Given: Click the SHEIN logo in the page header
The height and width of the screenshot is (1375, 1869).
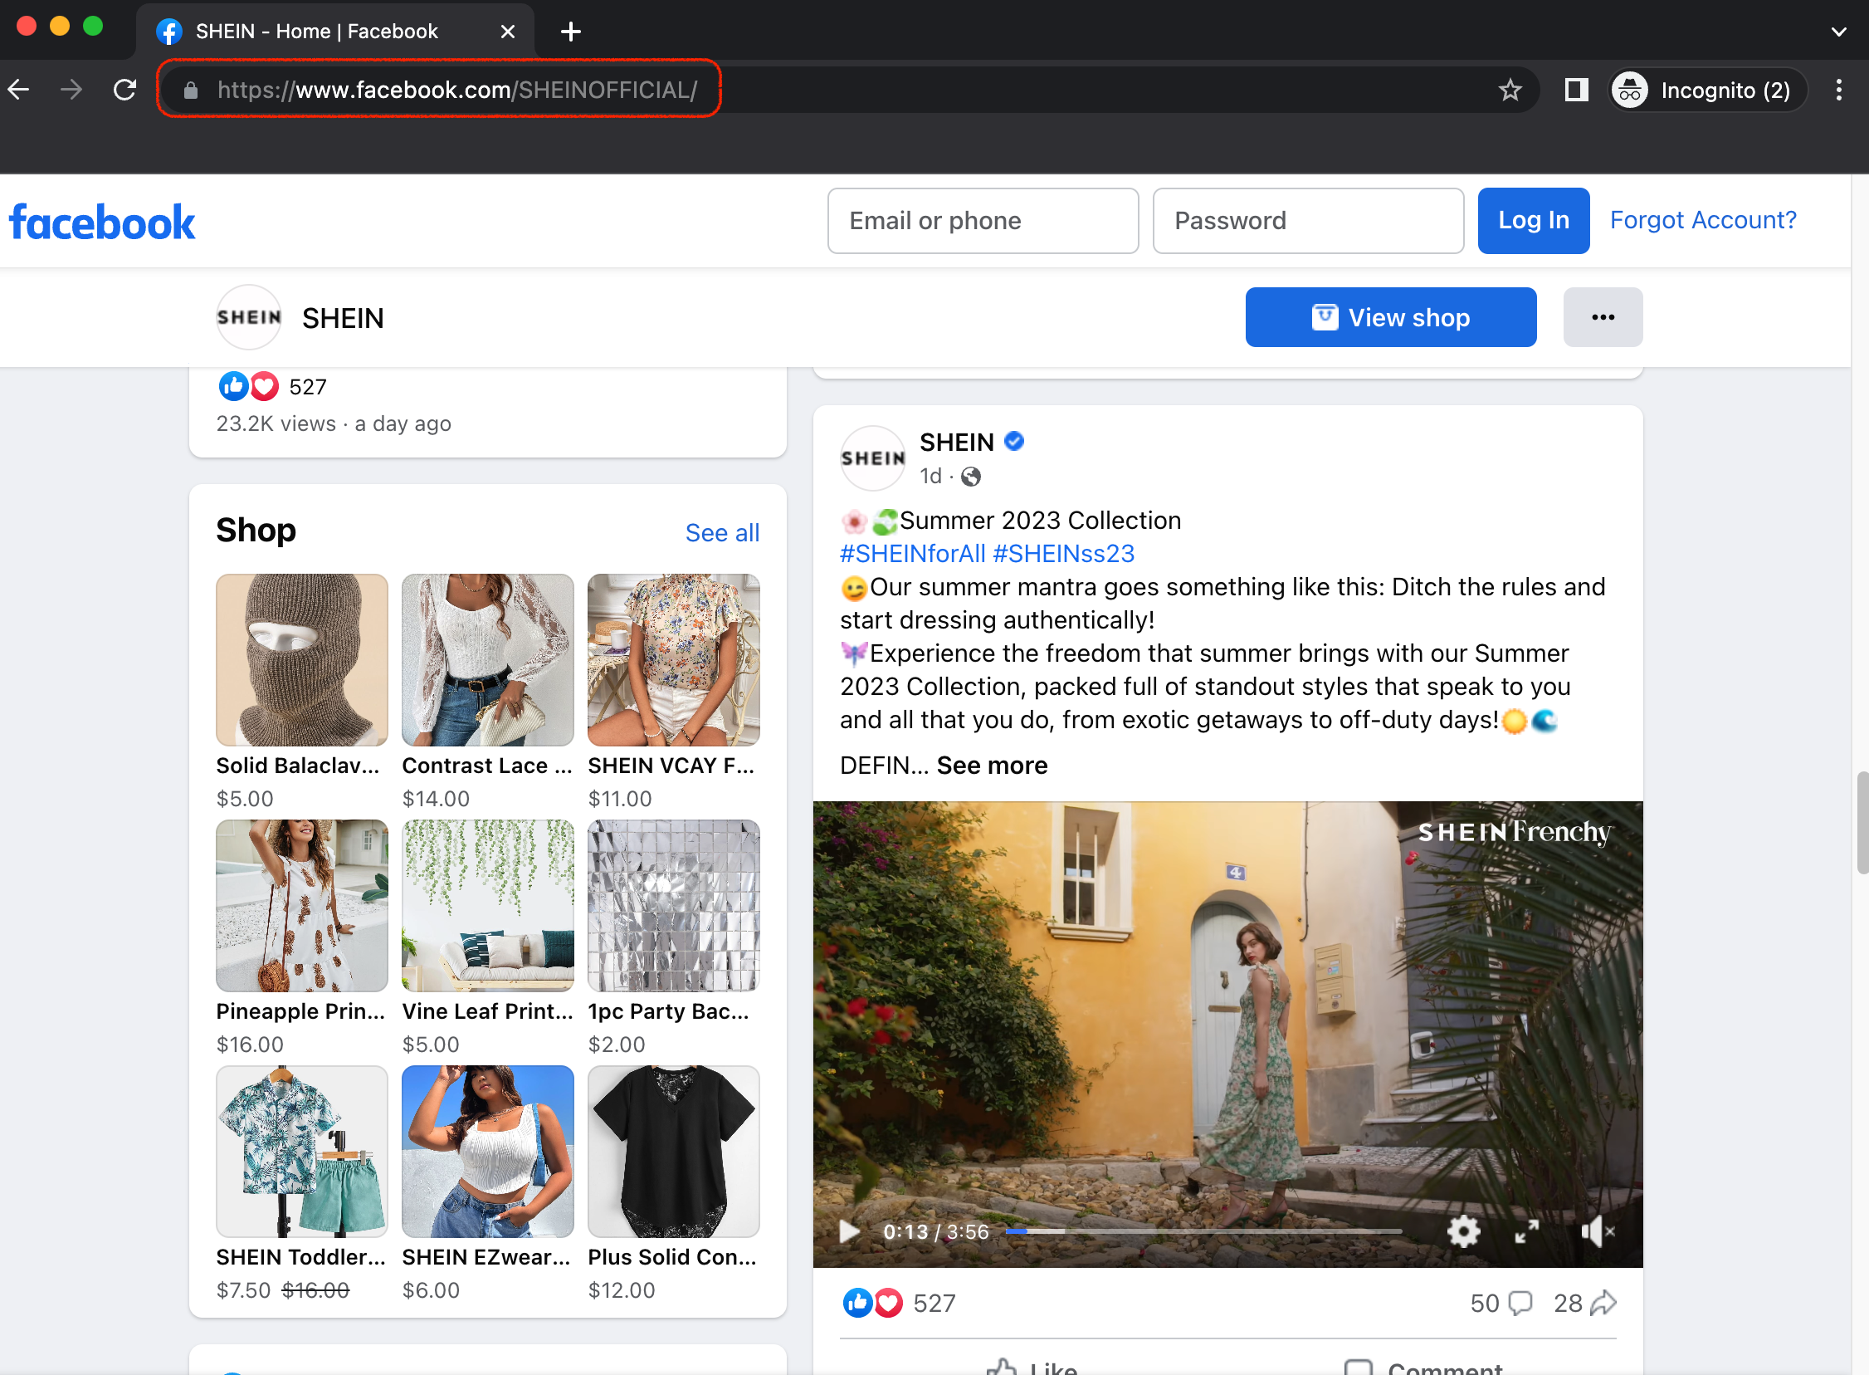Looking at the screenshot, I should coord(249,317).
